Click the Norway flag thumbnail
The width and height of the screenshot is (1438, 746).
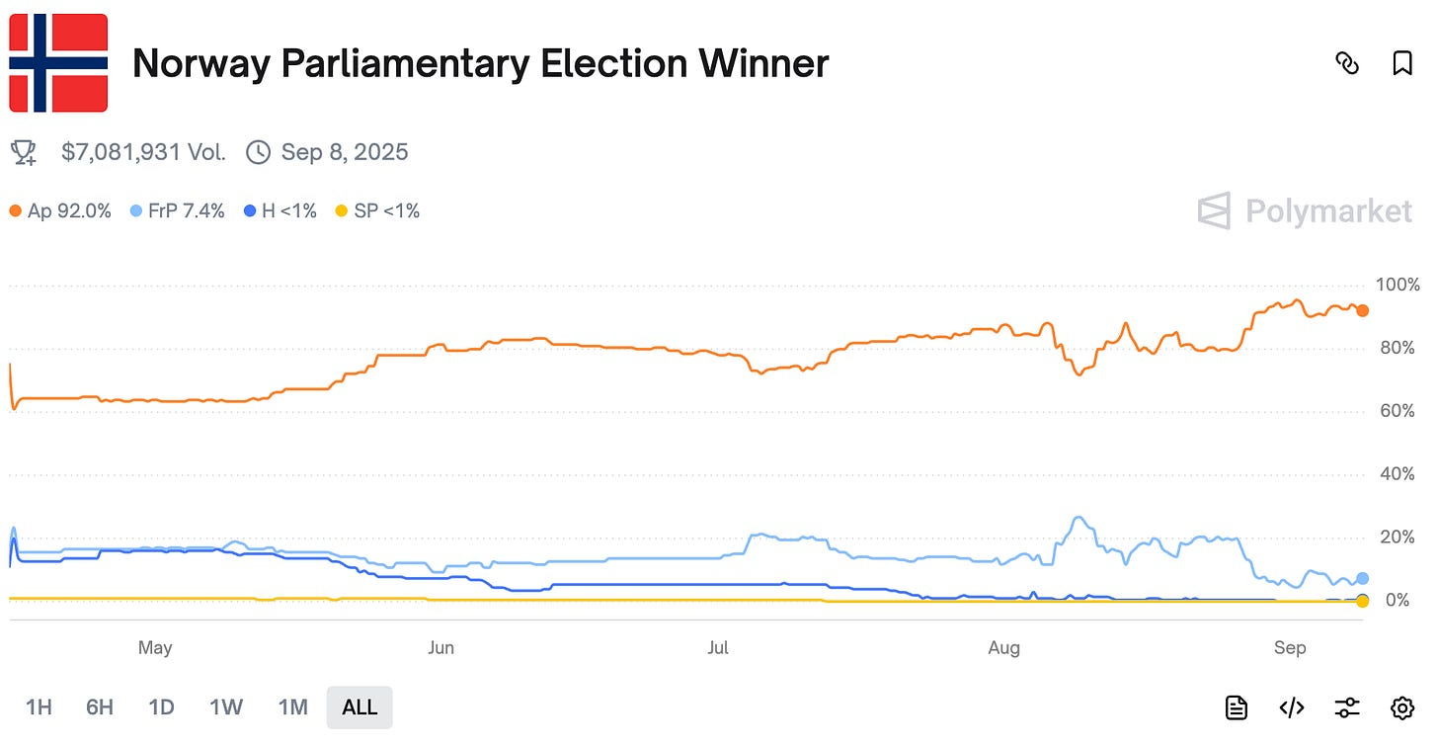[58, 62]
